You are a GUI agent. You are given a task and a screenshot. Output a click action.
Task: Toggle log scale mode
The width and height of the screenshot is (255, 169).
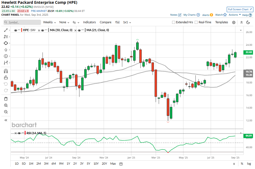click(x=249, y=164)
